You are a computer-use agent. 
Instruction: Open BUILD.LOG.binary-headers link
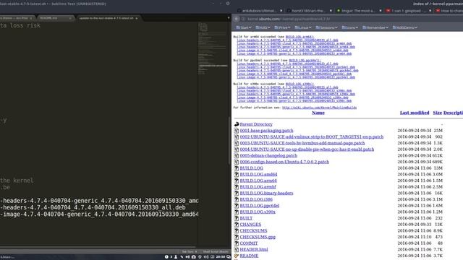click(x=266, y=193)
